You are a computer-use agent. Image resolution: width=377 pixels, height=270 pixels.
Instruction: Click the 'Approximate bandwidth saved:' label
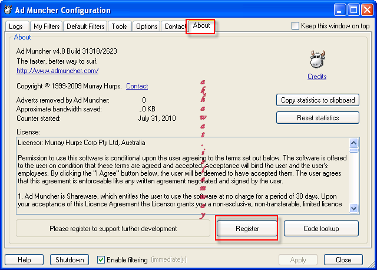pos(59,109)
